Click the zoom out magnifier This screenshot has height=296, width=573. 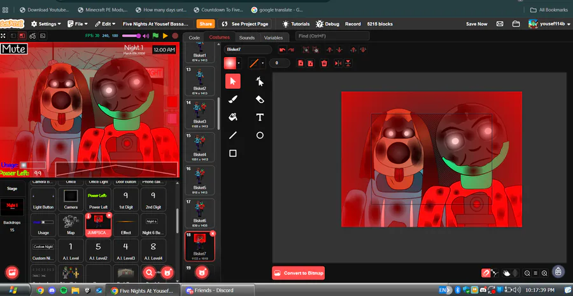[x=527, y=273]
